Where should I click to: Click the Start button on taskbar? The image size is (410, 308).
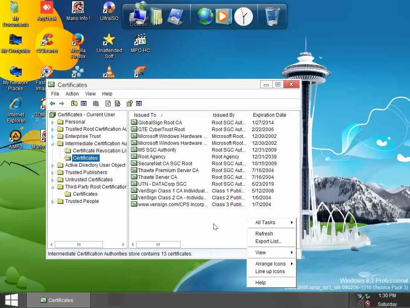click(x=12, y=300)
